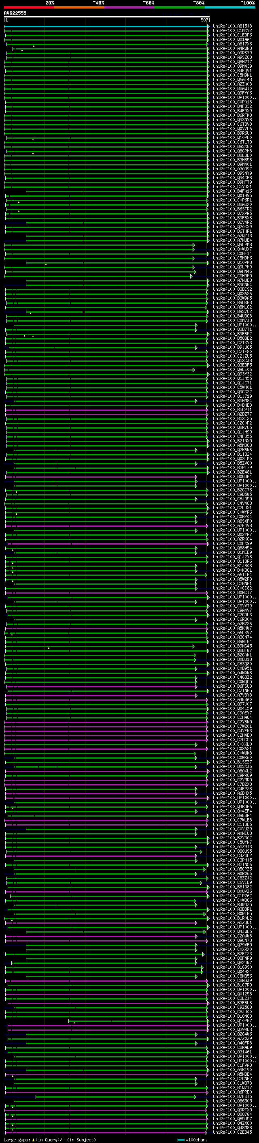Select label UniRef100_B2V3A2
This screenshot has width=259, height=1143.
[232, 838]
